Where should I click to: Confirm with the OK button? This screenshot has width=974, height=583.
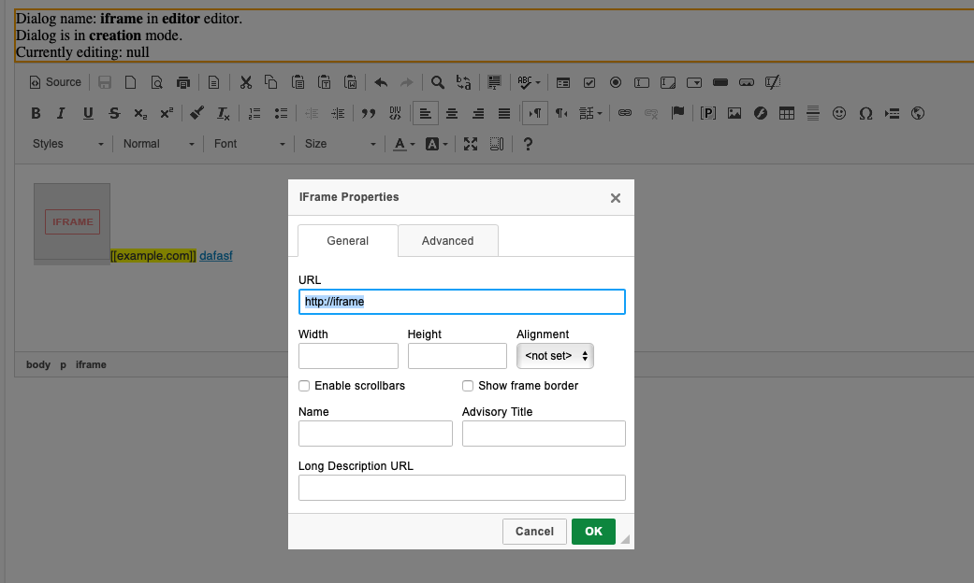(593, 531)
